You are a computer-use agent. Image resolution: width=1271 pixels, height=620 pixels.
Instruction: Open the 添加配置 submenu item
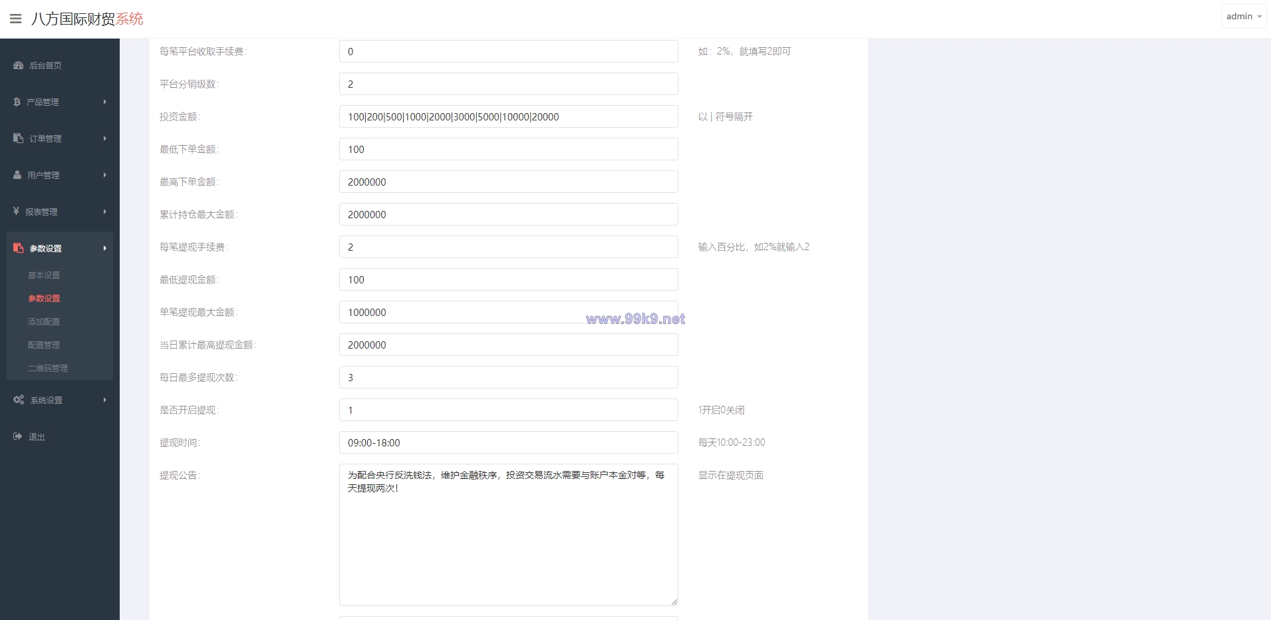(x=44, y=321)
